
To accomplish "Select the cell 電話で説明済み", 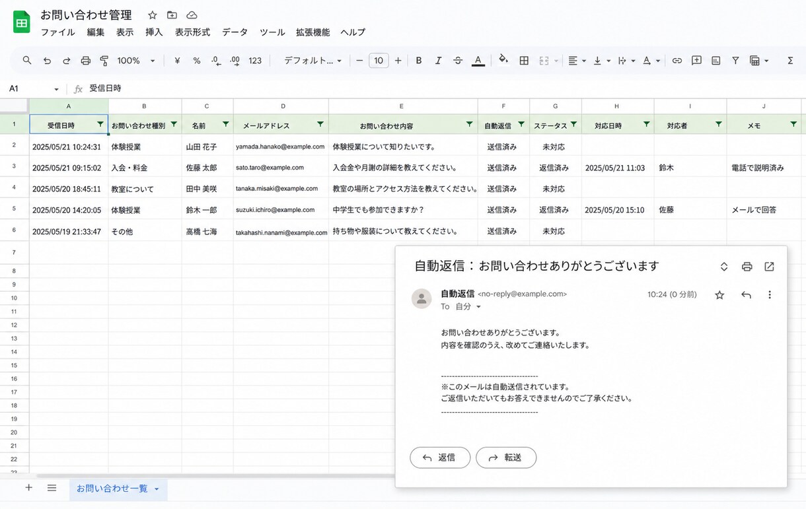I will [x=764, y=168].
